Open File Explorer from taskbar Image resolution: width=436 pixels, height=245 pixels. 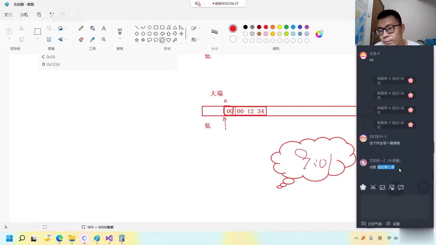point(72,238)
